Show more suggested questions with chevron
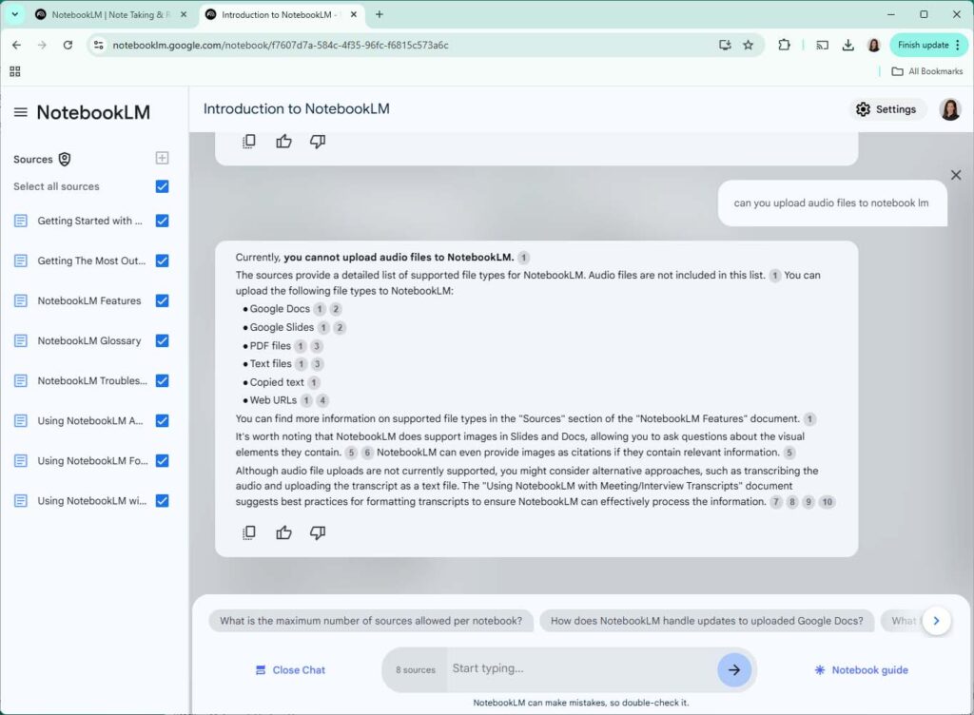974x715 pixels. (x=936, y=621)
